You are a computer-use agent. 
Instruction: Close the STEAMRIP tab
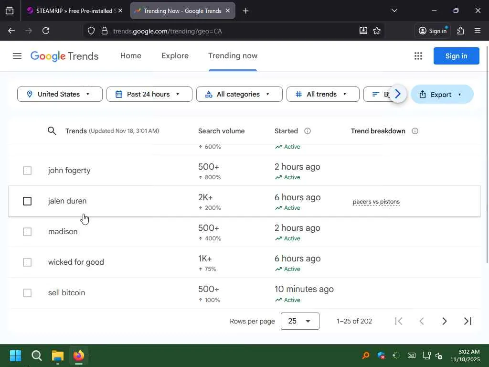120,11
